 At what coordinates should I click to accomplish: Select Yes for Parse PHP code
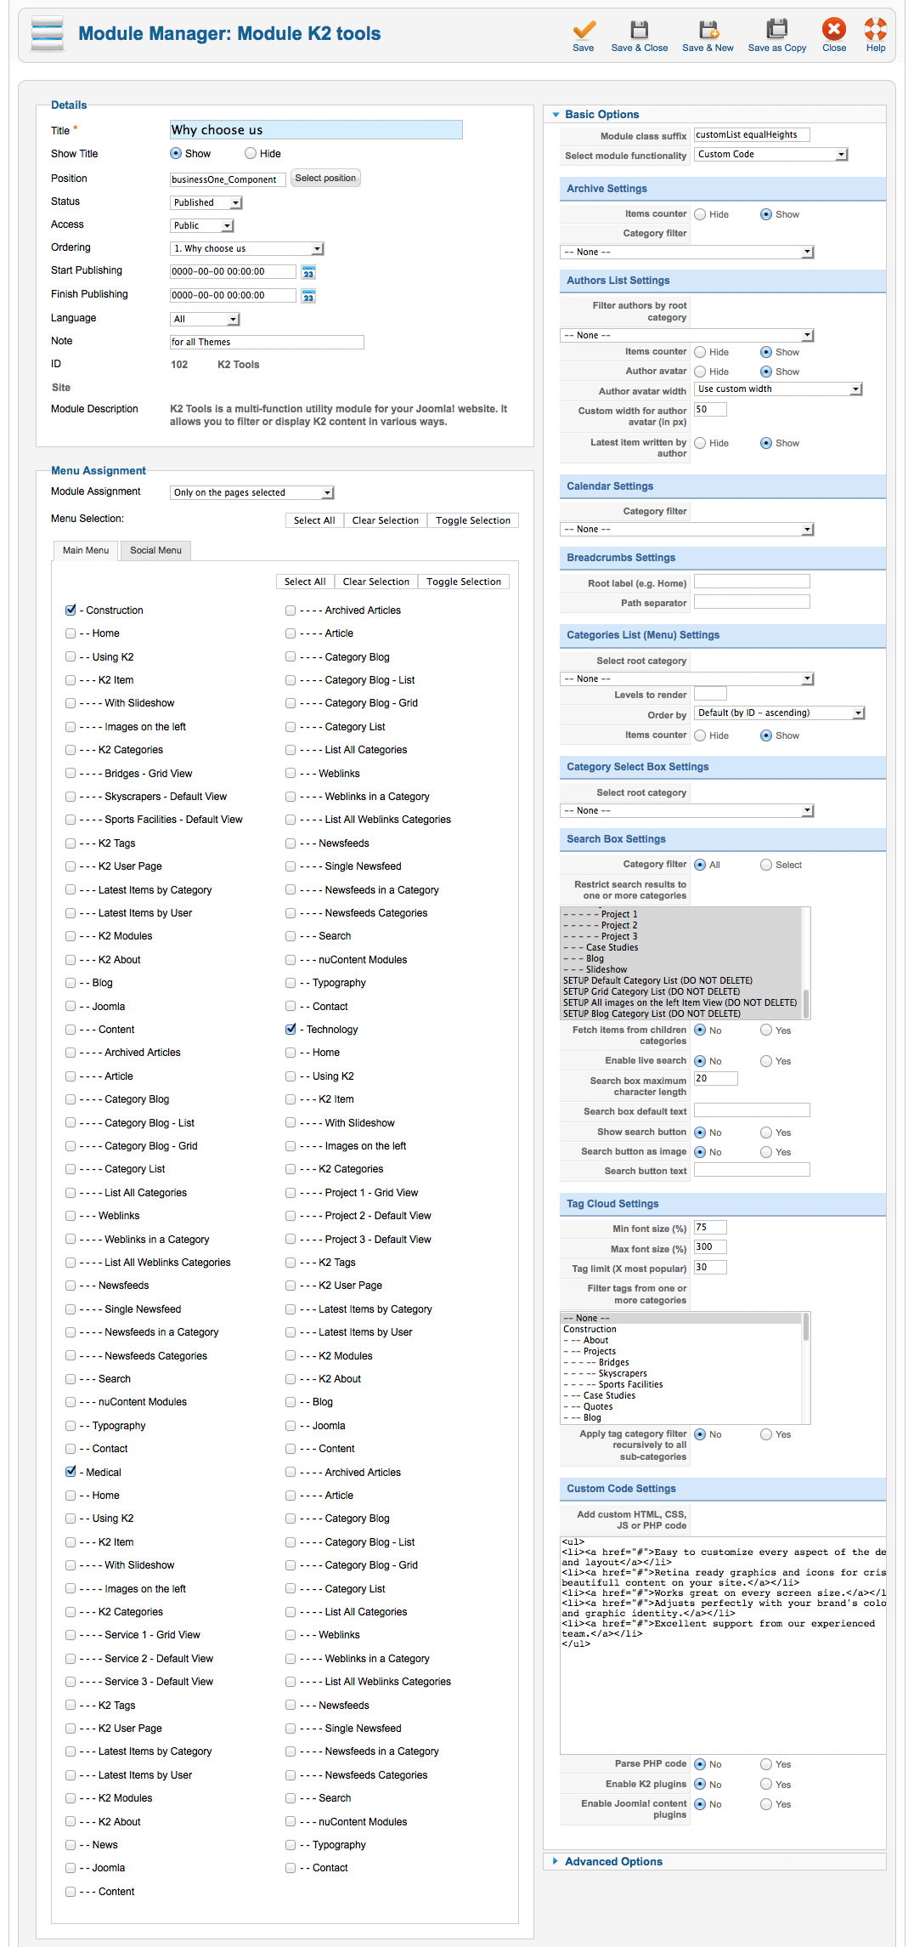[766, 1764]
